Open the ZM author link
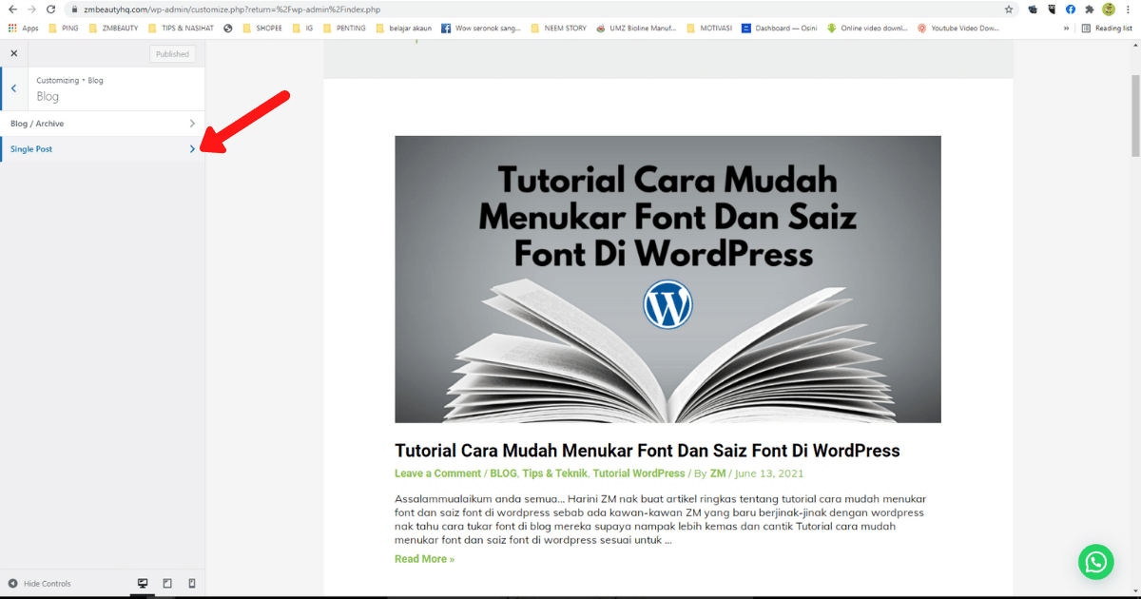This screenshot has width=1141, height=599. [x=718, y=473]
